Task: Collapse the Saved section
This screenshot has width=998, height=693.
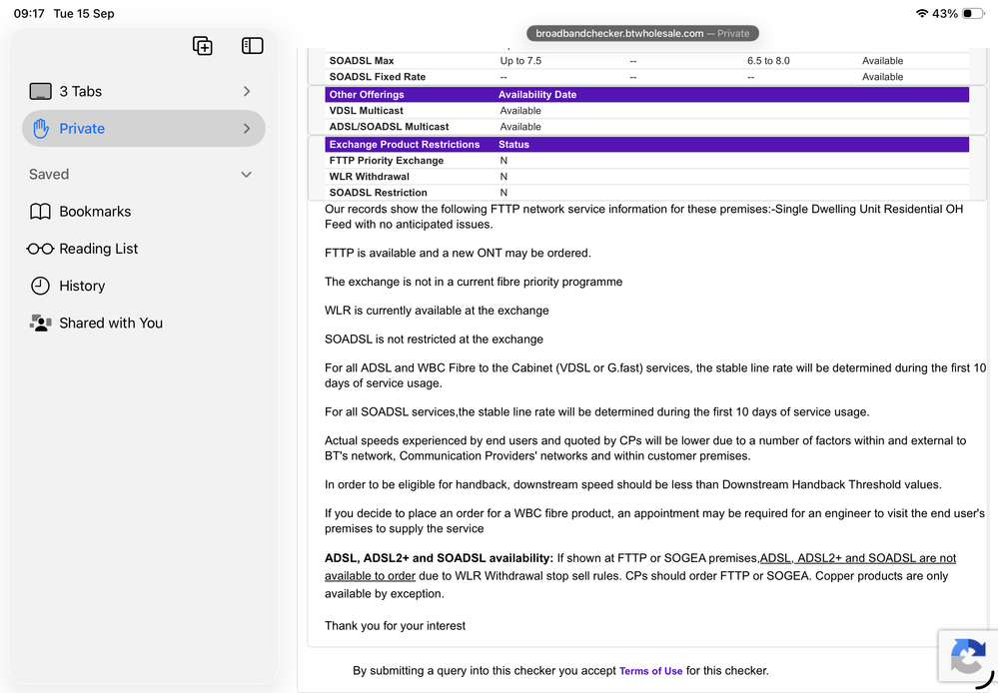Action: point(247,175)
